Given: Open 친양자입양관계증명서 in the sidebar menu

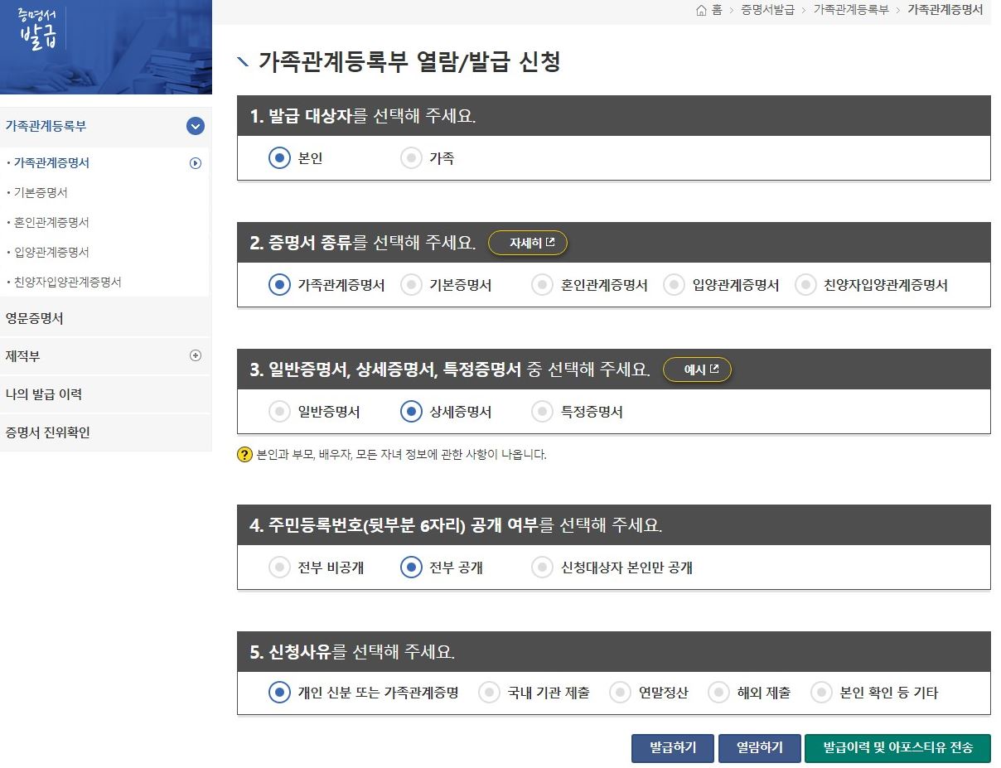Looking at the screenshot, I should pyautogui.click(x=68, y=283).
